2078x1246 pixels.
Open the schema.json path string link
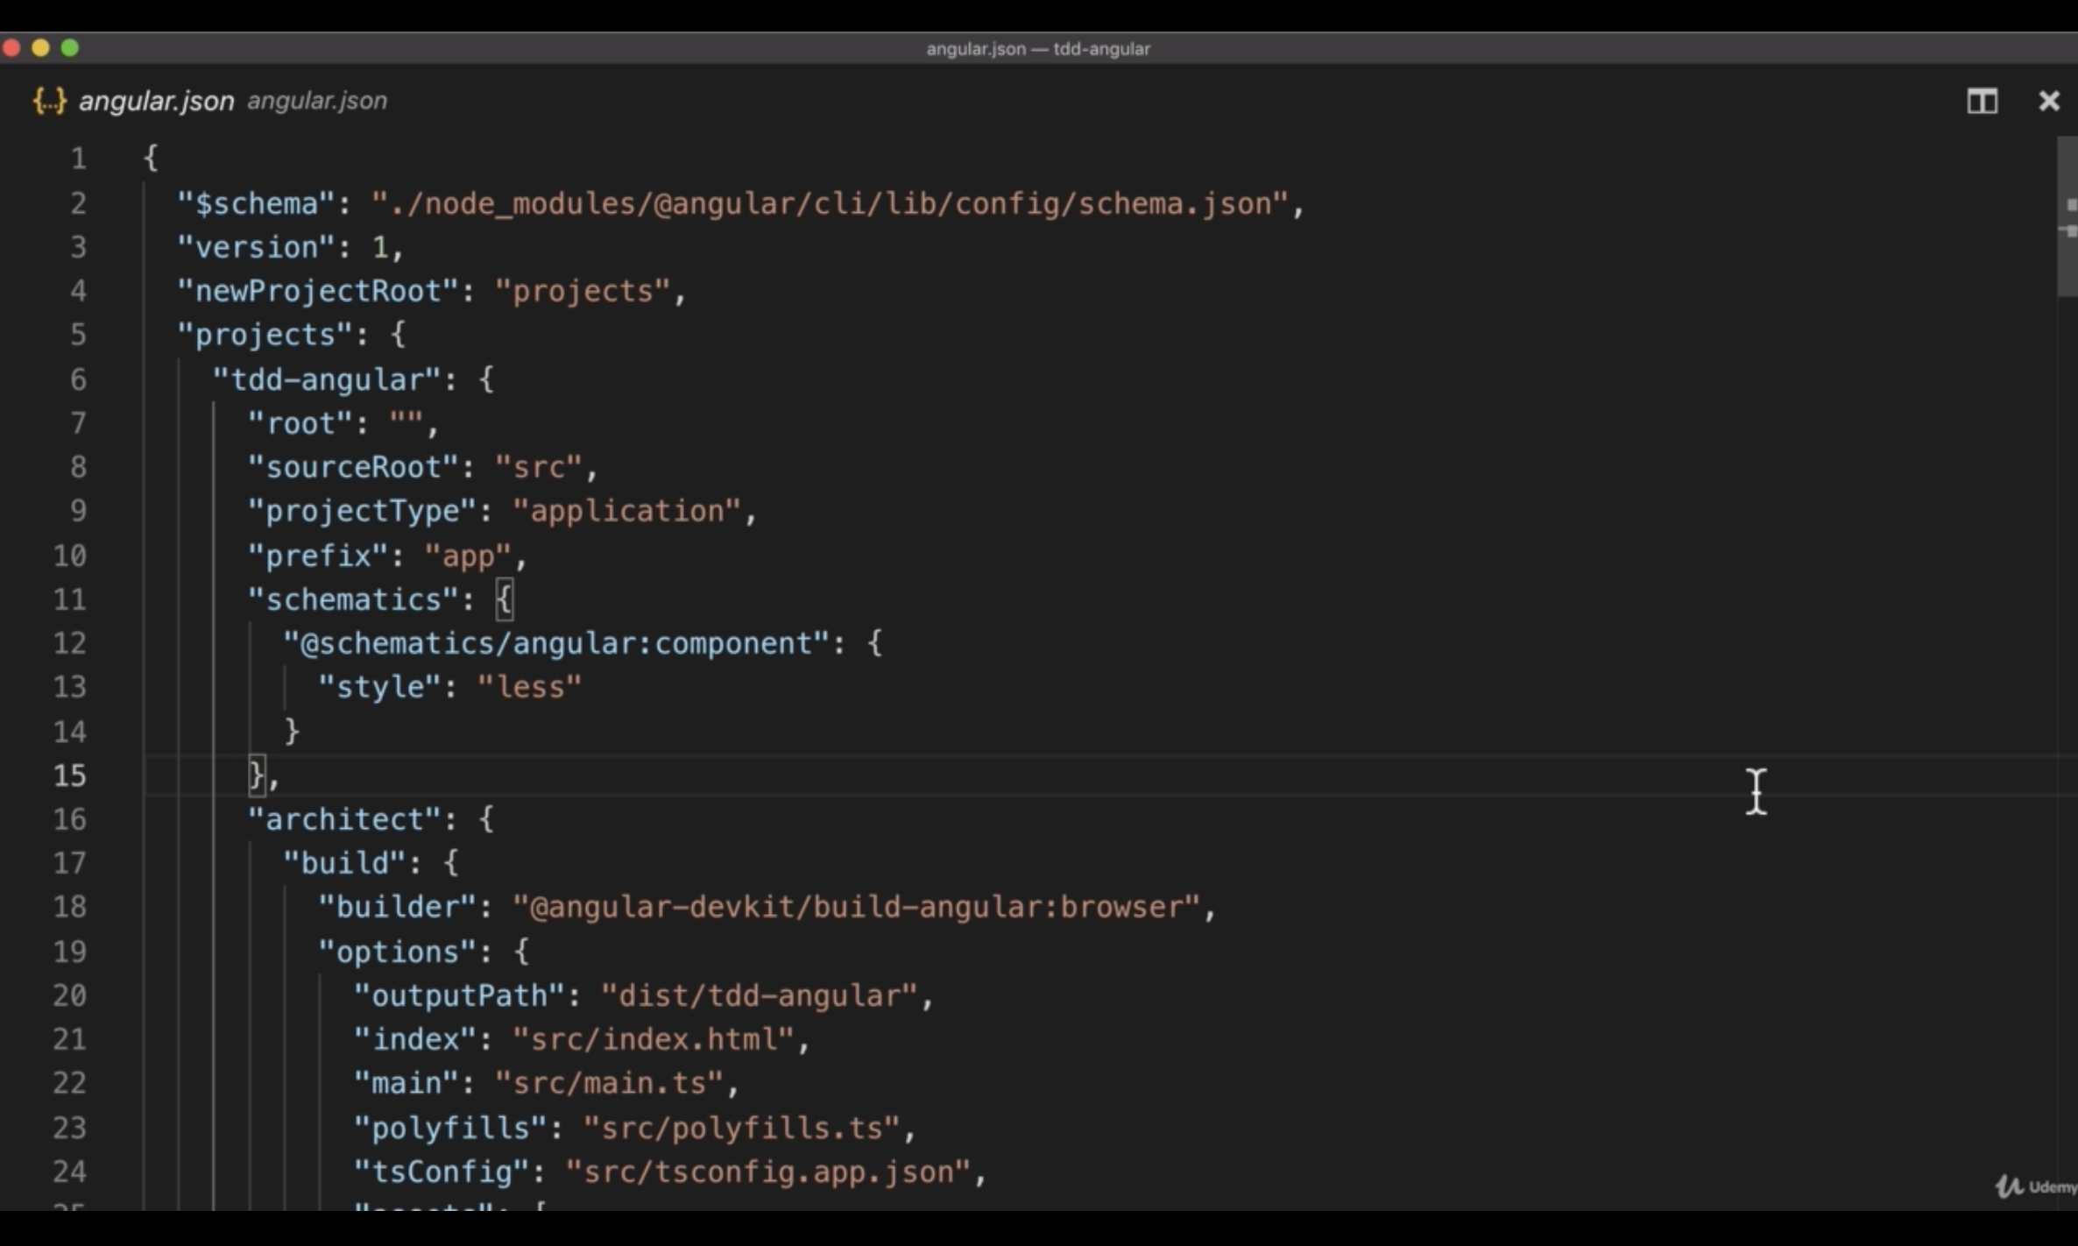829,204
